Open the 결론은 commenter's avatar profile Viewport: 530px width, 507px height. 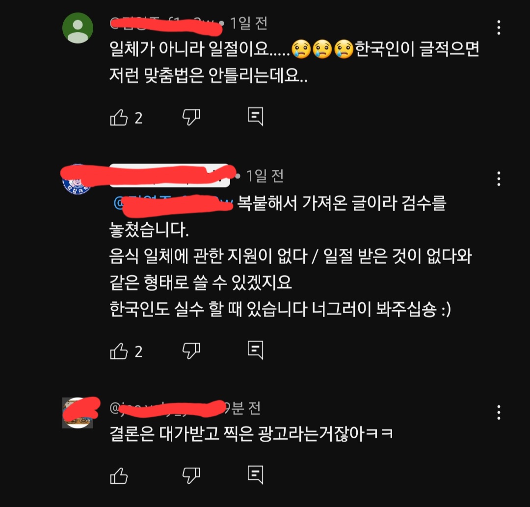click(78, 413)
